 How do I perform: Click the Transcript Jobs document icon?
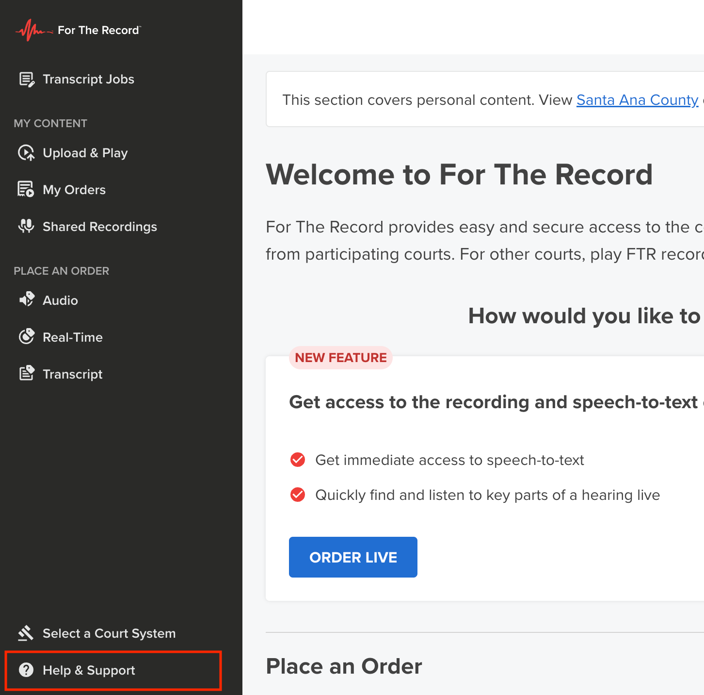(26, 80)
